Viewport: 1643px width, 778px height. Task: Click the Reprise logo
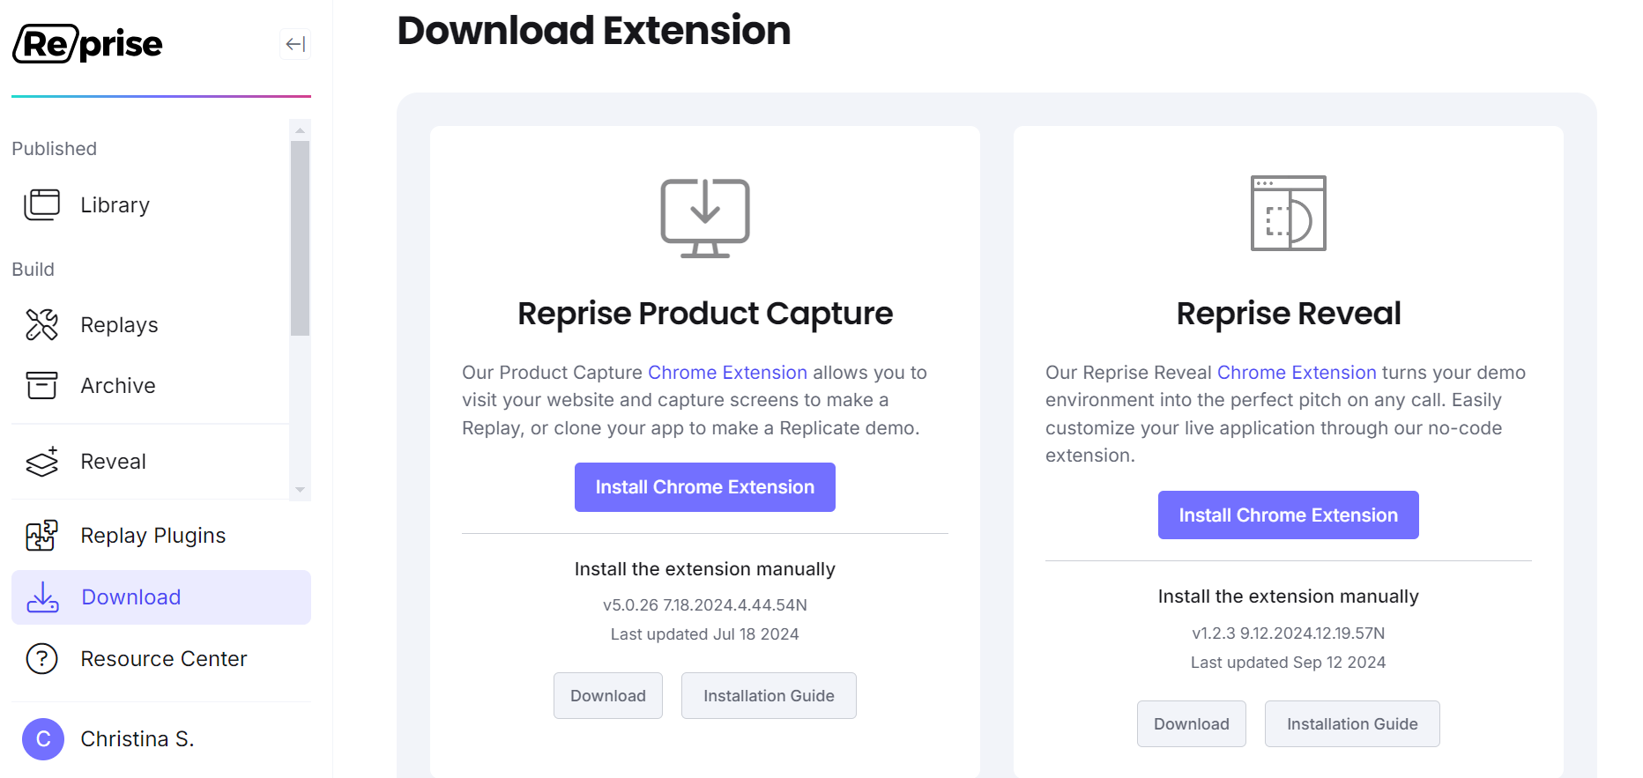click(x=88, y=44)
